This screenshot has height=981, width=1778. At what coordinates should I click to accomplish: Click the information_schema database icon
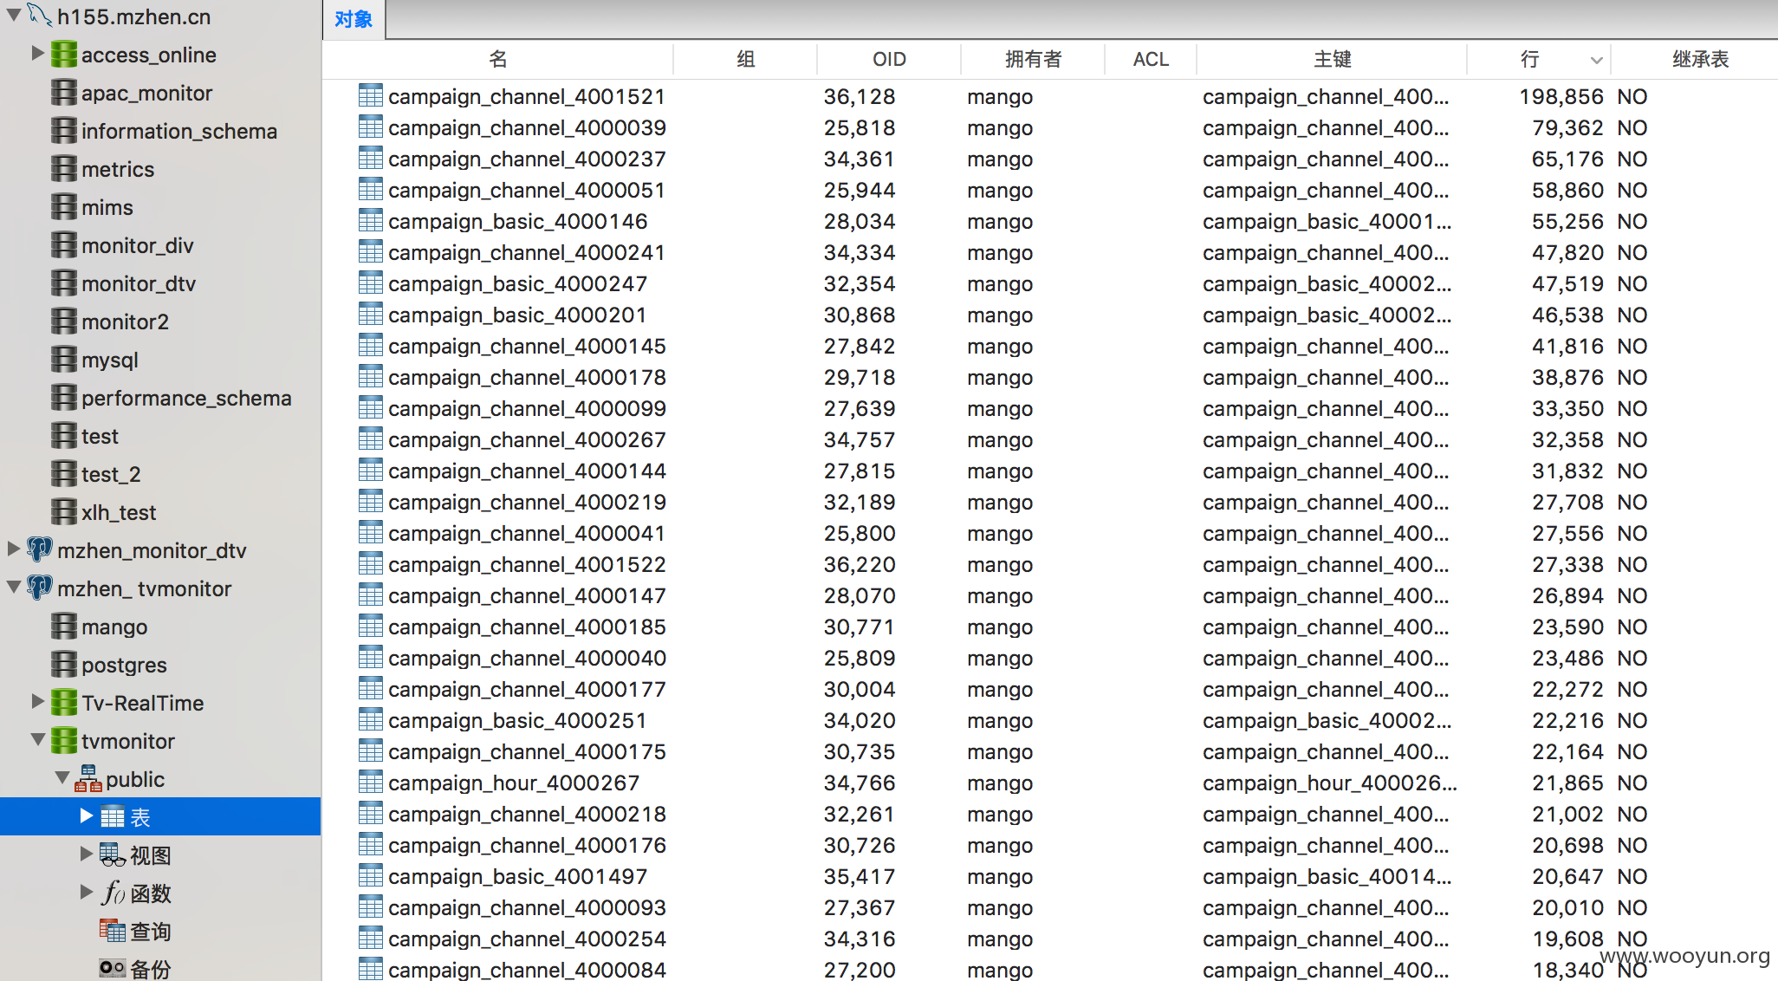click(64, 131)
